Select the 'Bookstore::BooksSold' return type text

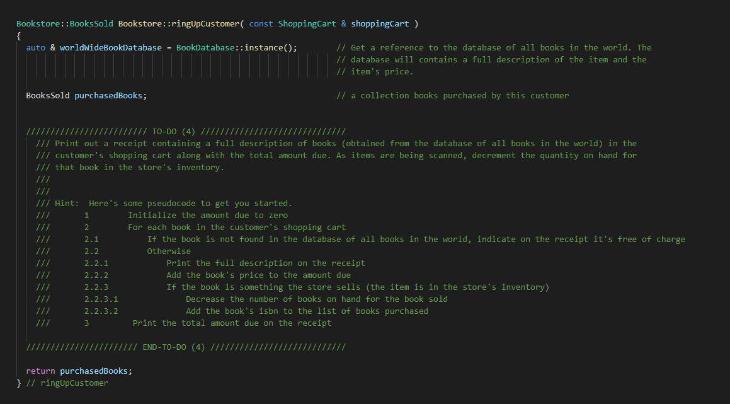[x=65, y=24]
